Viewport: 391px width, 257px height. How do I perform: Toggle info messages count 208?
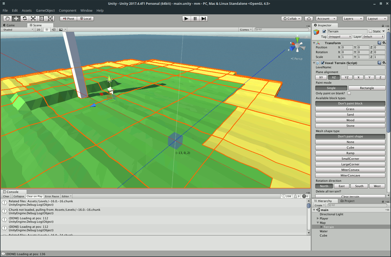pos(287,196)
